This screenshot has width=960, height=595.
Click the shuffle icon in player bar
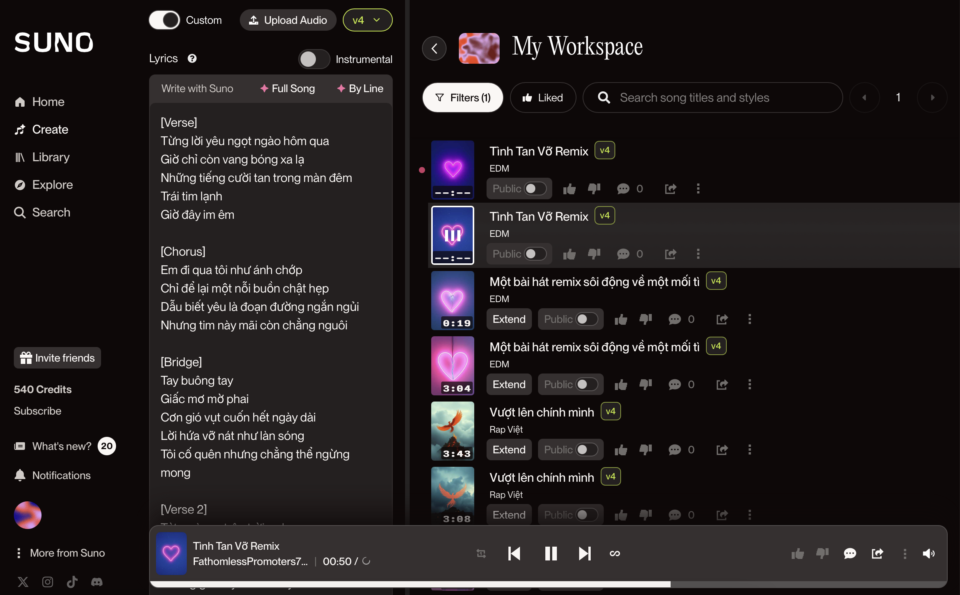(481, 554)
